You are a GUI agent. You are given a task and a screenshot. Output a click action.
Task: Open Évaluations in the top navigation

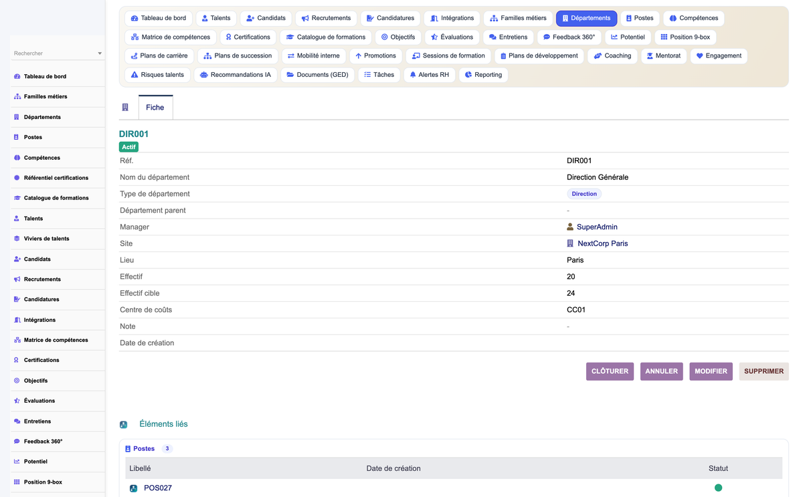click(452, 37)
